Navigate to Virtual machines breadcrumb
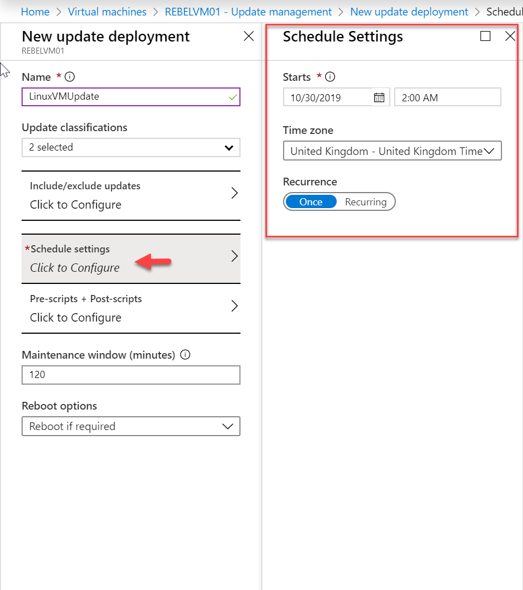Image resolution: width=523 pixels, height=590 pixels. [107, 12]
